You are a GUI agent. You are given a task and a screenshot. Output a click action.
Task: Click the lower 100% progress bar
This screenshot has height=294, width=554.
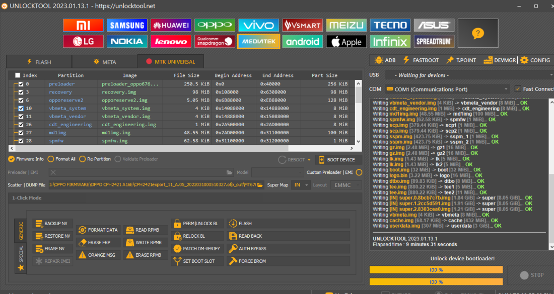coord(436,282)
